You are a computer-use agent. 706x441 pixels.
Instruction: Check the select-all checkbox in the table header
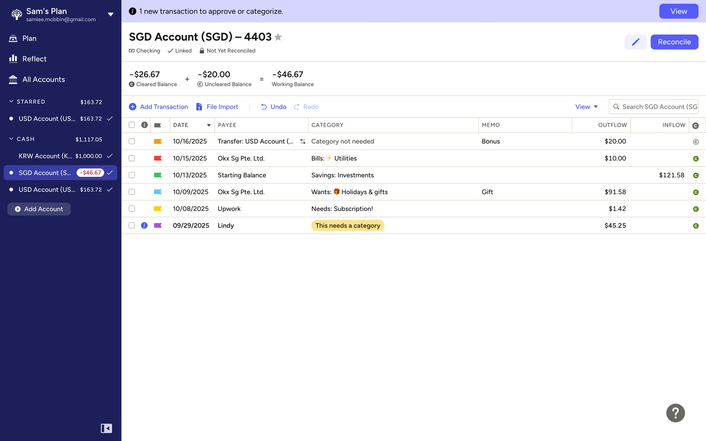(132, 125)
